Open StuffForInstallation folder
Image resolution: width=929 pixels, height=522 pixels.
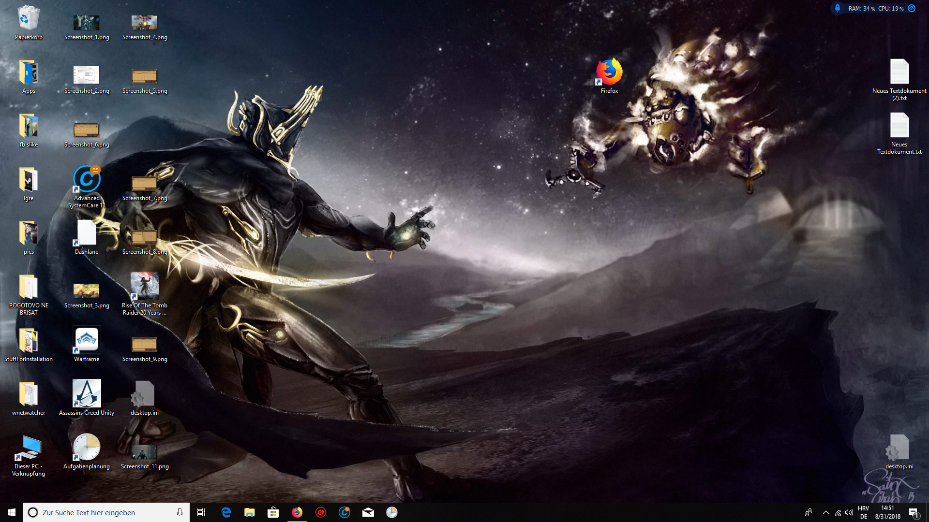29,345
